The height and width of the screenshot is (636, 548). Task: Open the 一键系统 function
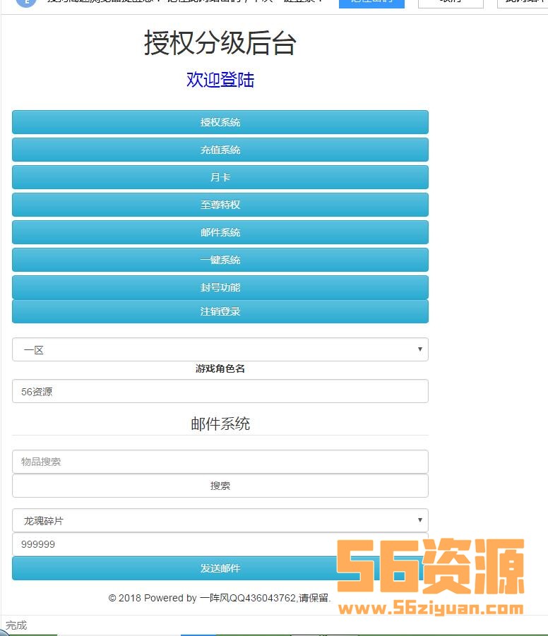tap(220, 260)
